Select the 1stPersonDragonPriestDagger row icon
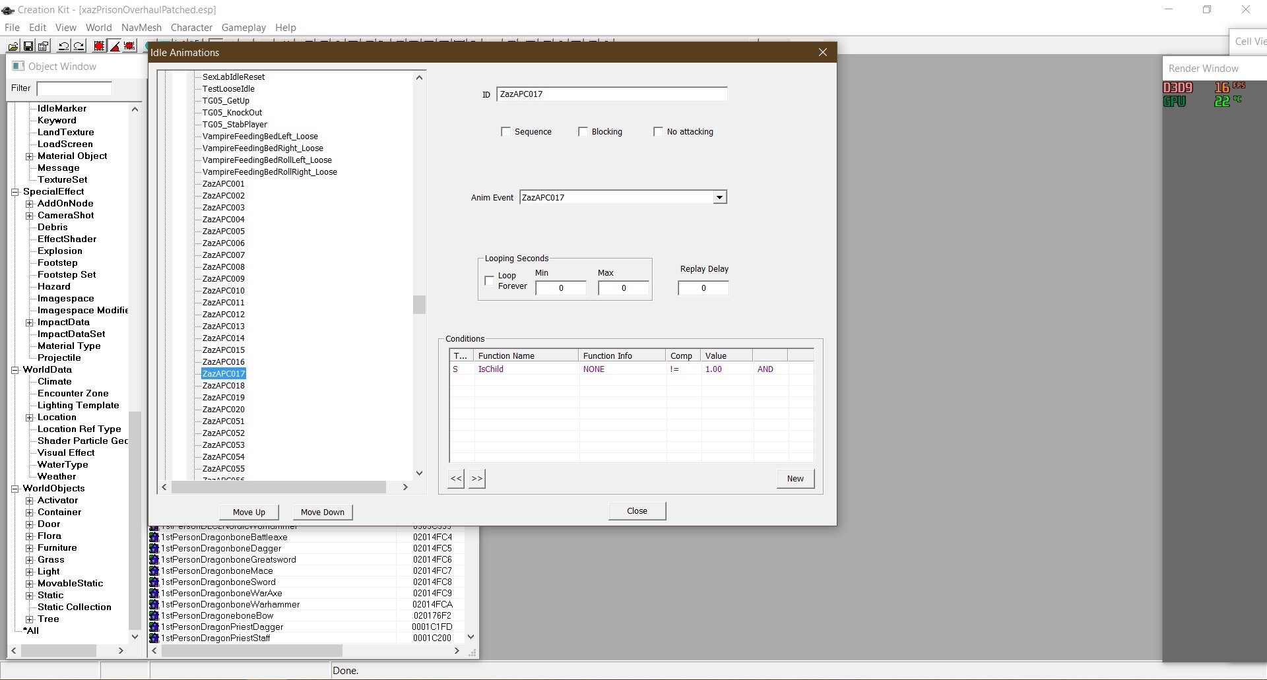 click(x=154, y=627)
